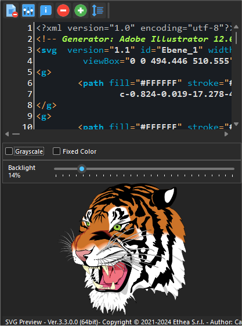Image resolution: width=242 pixels, height=326 pixels.
Task: Click the horizontal scrollbar thumb in editor
Action: [16, 134]
